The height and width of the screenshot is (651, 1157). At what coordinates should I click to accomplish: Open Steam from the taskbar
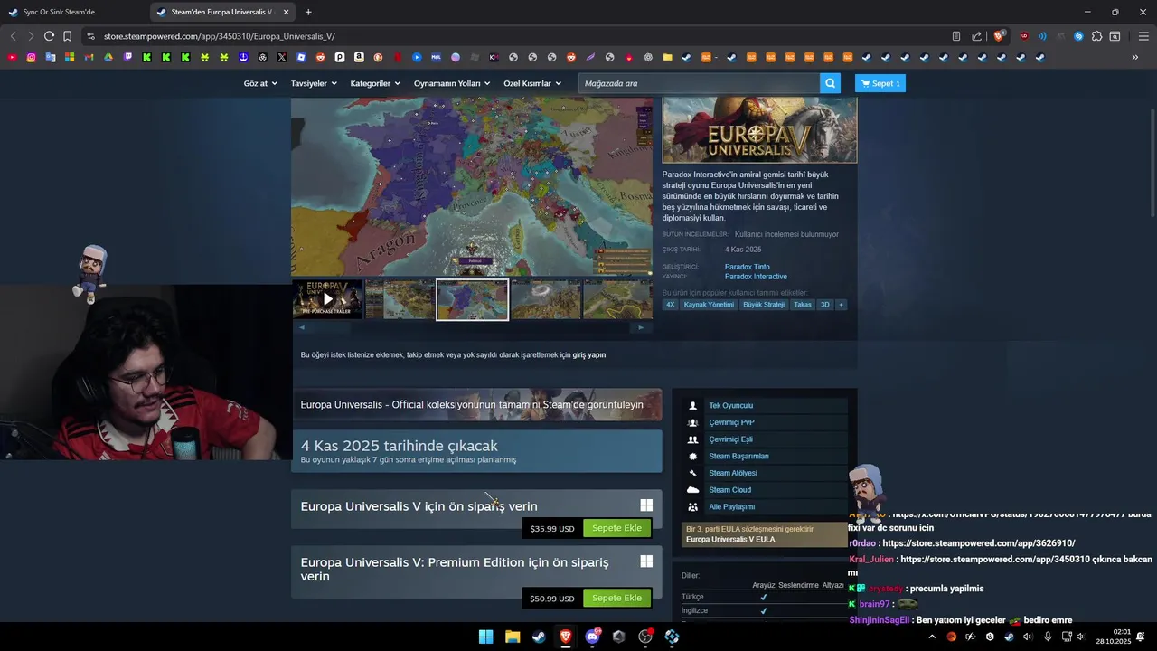coord(539,637)
